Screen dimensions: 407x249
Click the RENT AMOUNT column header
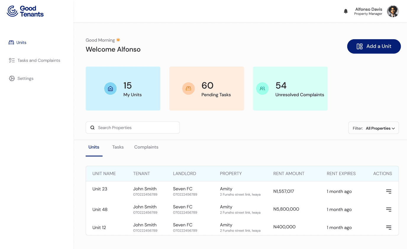coord(289,173)
